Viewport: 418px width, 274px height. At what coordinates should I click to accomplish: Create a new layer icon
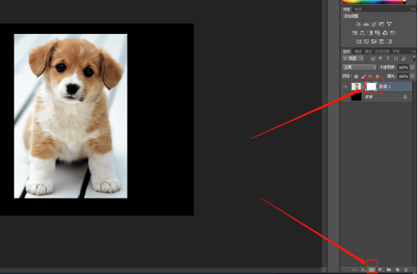tap(398, 269)
